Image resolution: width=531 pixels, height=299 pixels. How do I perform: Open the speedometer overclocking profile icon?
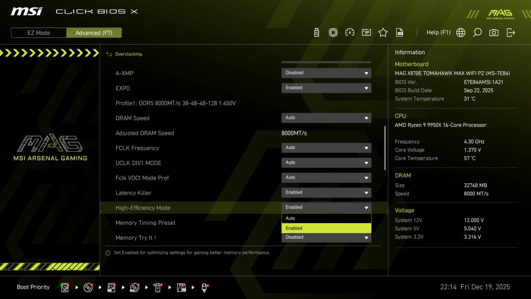350,33
